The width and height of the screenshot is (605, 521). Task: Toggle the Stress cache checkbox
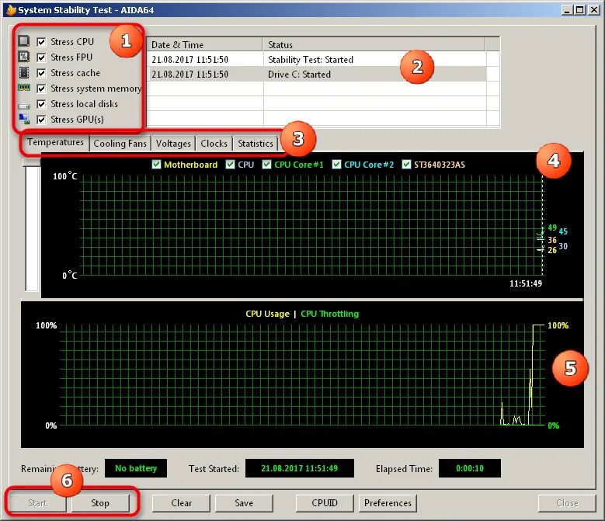(41, 73)
